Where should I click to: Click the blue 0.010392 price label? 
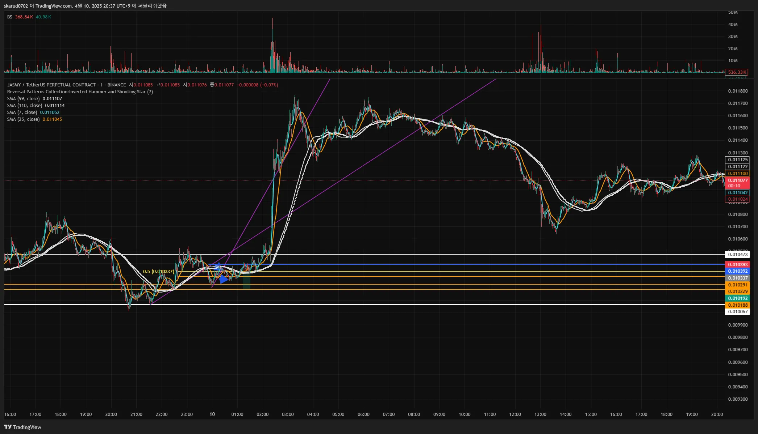point(737,271)
